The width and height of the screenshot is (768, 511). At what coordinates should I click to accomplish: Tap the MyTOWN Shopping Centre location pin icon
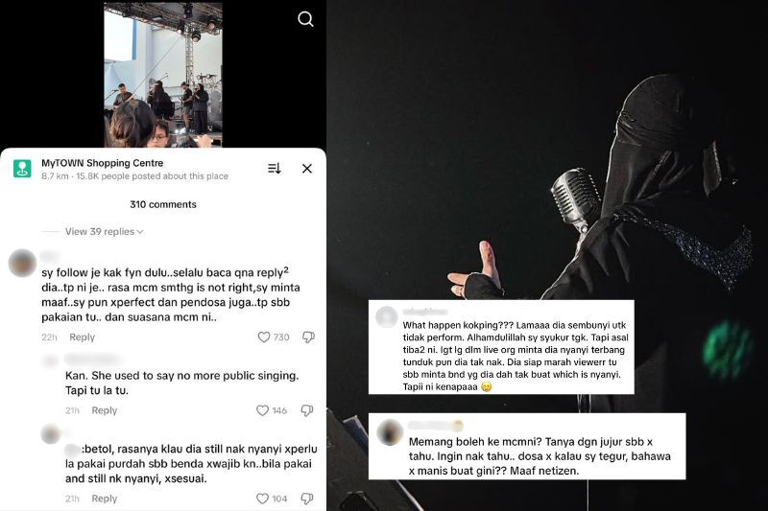click(x=22, y=169)
